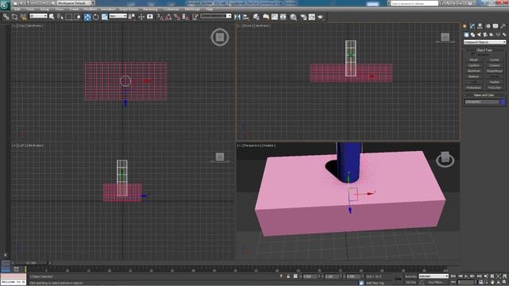Open the Render Setup dialog
Viewport: 509px width, 286px height.
(x=303, y=17)
